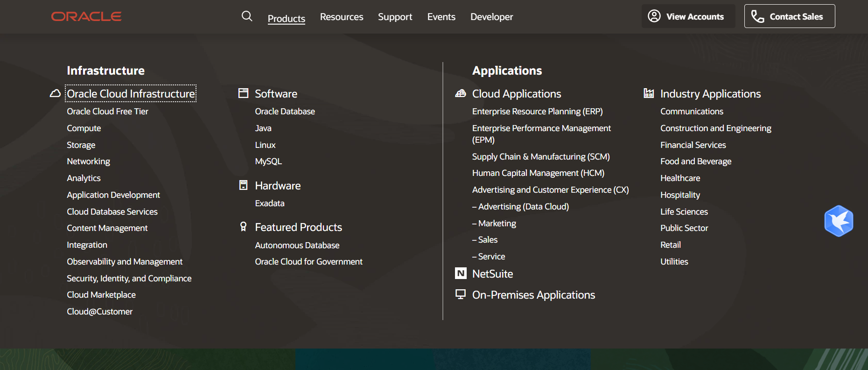Screen dimensions: 868x370
Task: Open Advertising (Data Cloud)
Action: [520, 207]
